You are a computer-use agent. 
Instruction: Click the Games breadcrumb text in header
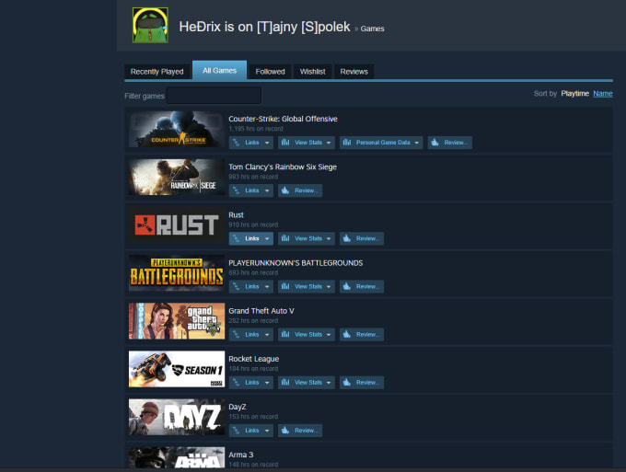(372, 29)
